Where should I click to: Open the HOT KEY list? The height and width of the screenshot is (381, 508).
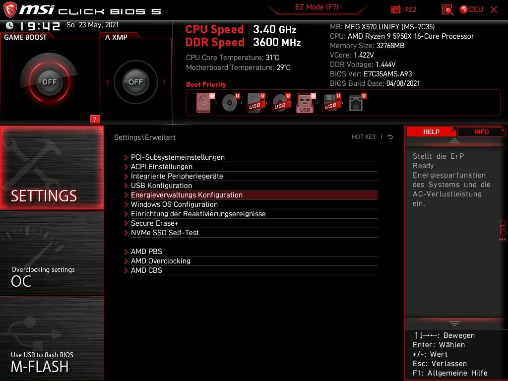(364, 137)
